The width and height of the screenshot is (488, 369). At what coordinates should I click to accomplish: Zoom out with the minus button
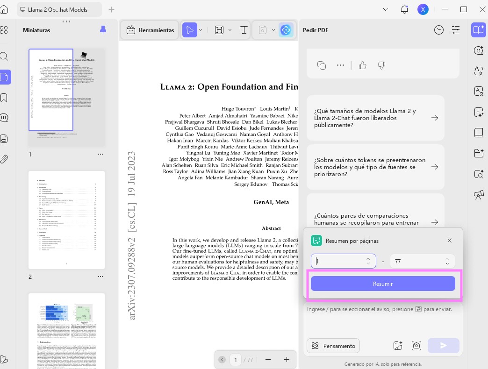268,360
